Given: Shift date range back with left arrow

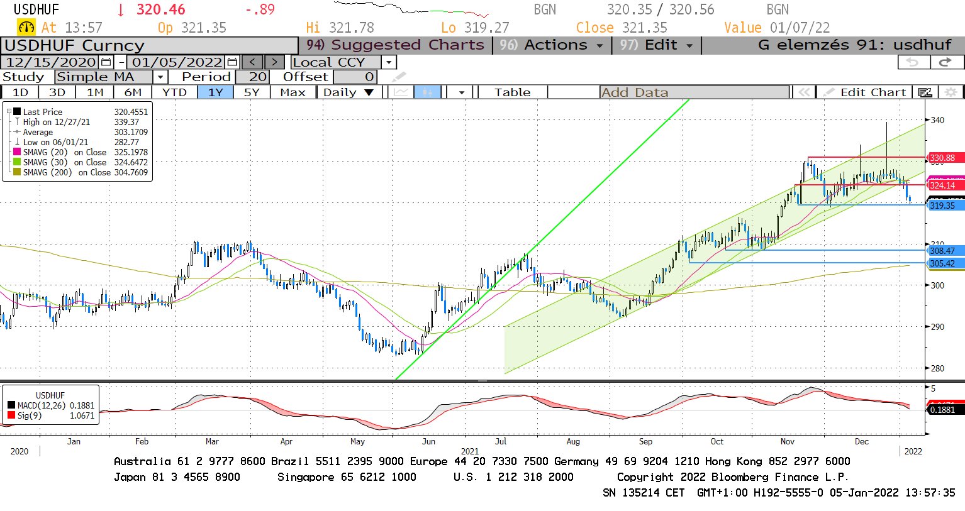Looking at the screenshot, I should tap(252, 62).
